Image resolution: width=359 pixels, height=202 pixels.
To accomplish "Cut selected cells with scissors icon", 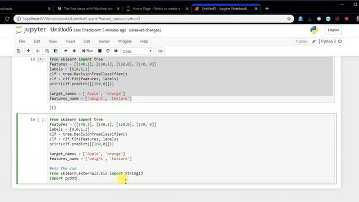I will pyautogui.click(x=38, y=51).
